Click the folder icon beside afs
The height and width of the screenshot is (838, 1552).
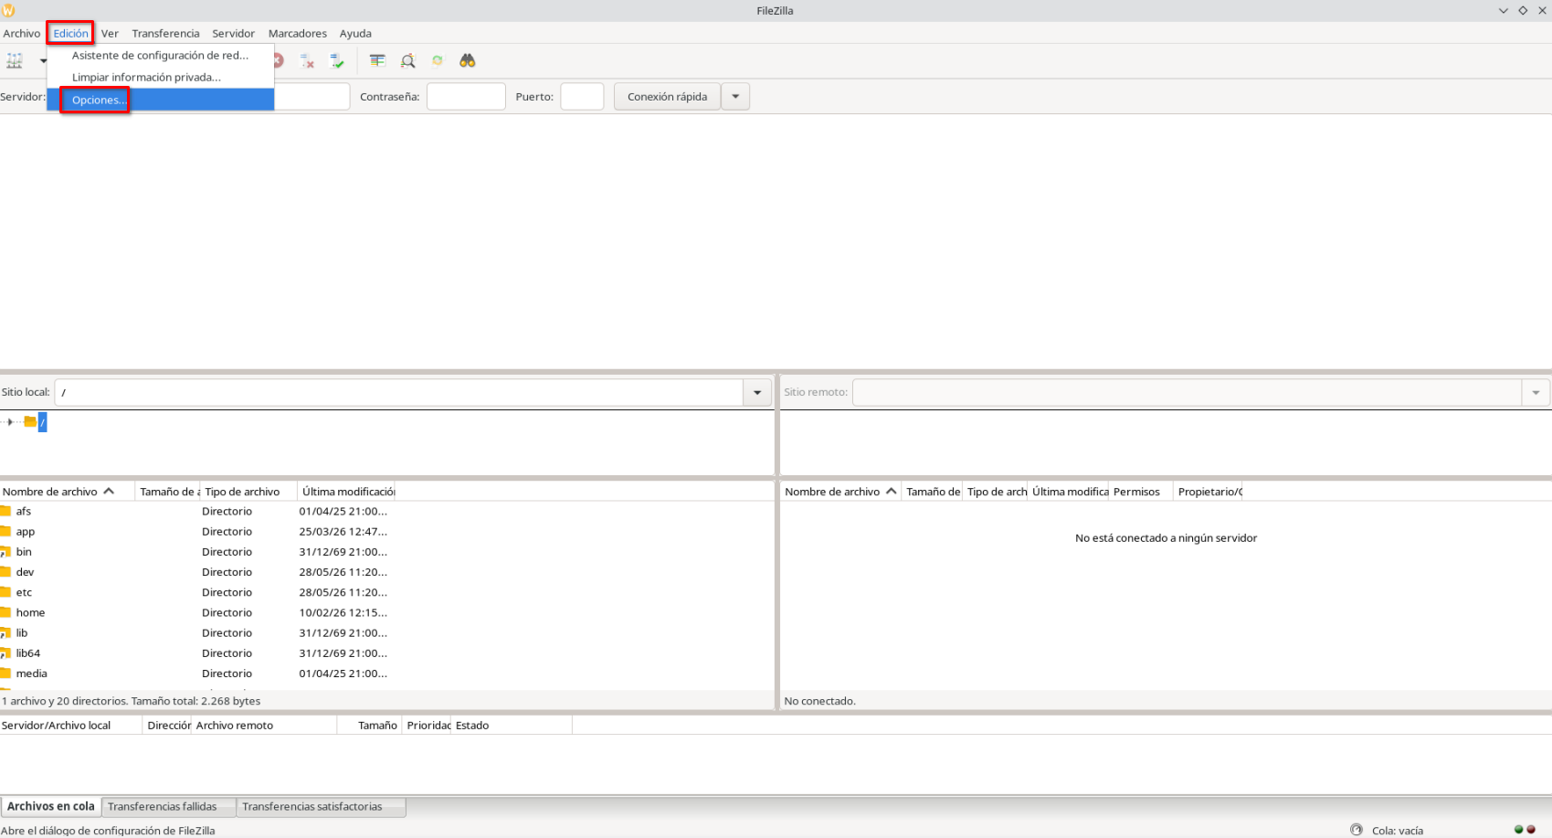(5, 511)
